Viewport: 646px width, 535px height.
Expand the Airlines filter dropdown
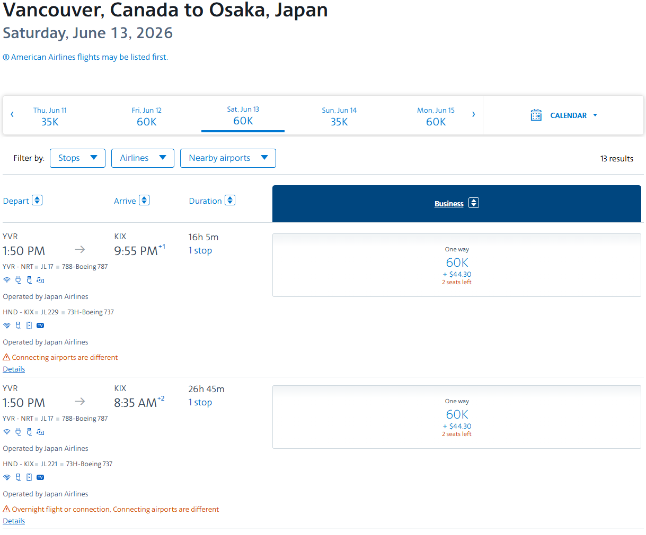pyautogui.click(x=143, y=158)
